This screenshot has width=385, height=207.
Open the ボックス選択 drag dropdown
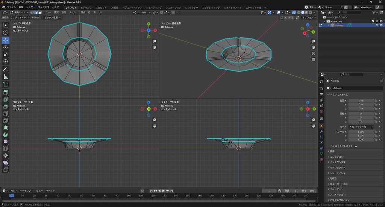click(52, 18)
